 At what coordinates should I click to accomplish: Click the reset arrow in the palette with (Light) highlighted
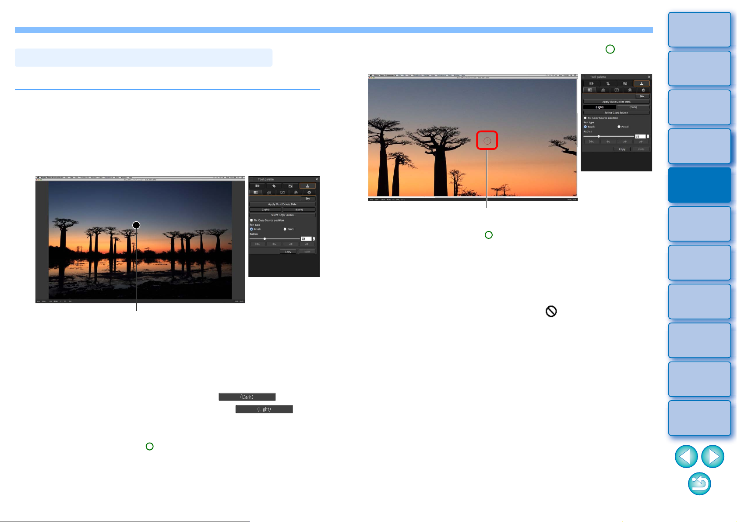[x=642, y=96]
